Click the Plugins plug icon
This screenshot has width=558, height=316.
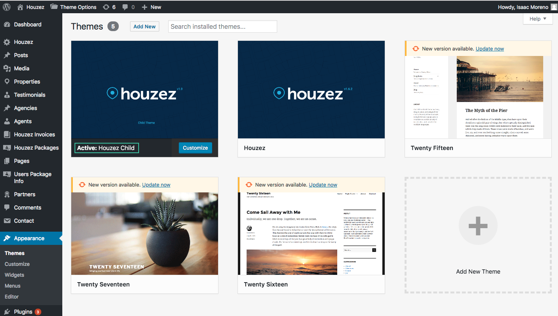coord(7,312)
